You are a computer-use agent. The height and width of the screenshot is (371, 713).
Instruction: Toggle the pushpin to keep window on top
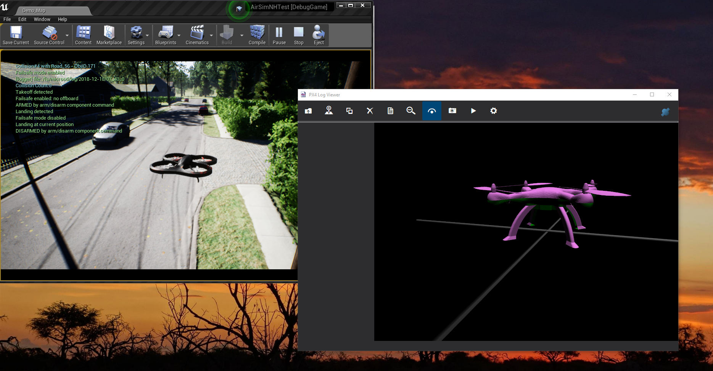point(665,112)
